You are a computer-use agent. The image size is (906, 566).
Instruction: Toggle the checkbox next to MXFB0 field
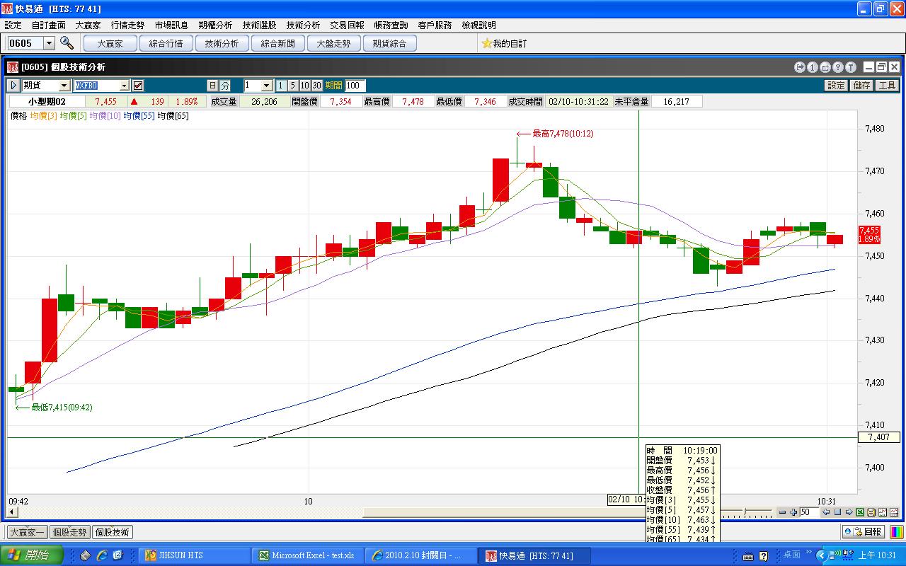(x=138, y=86)
